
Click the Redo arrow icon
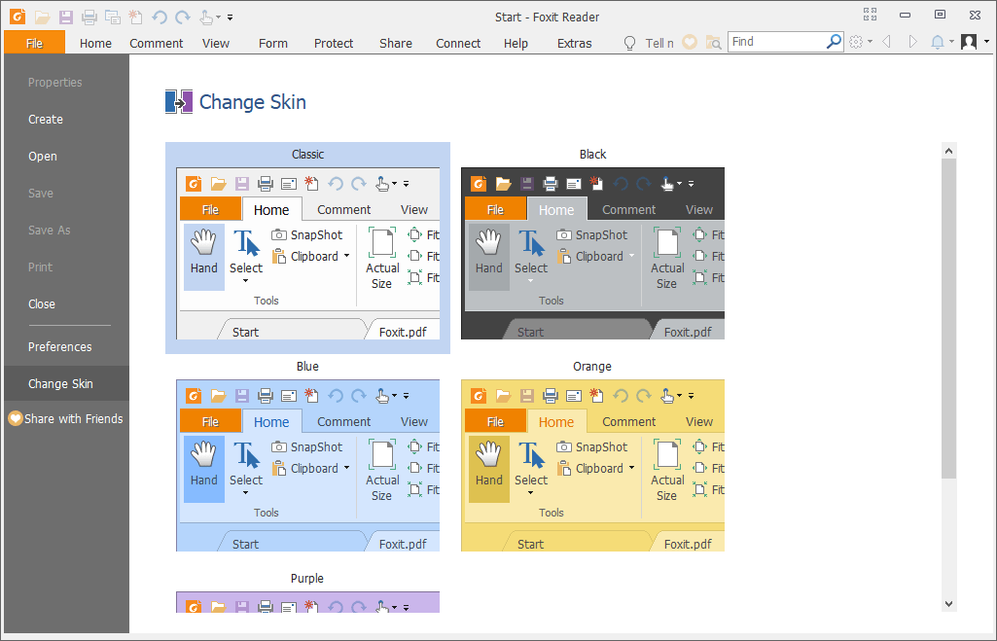click(183, 18)
